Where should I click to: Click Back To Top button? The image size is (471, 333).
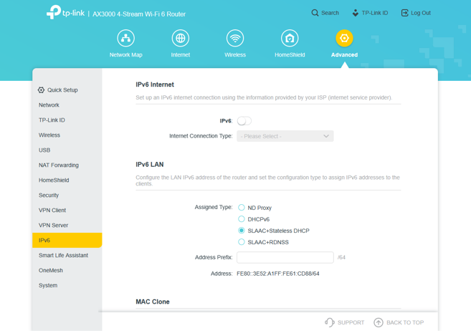pyautogui.click(x=399, y=323)
